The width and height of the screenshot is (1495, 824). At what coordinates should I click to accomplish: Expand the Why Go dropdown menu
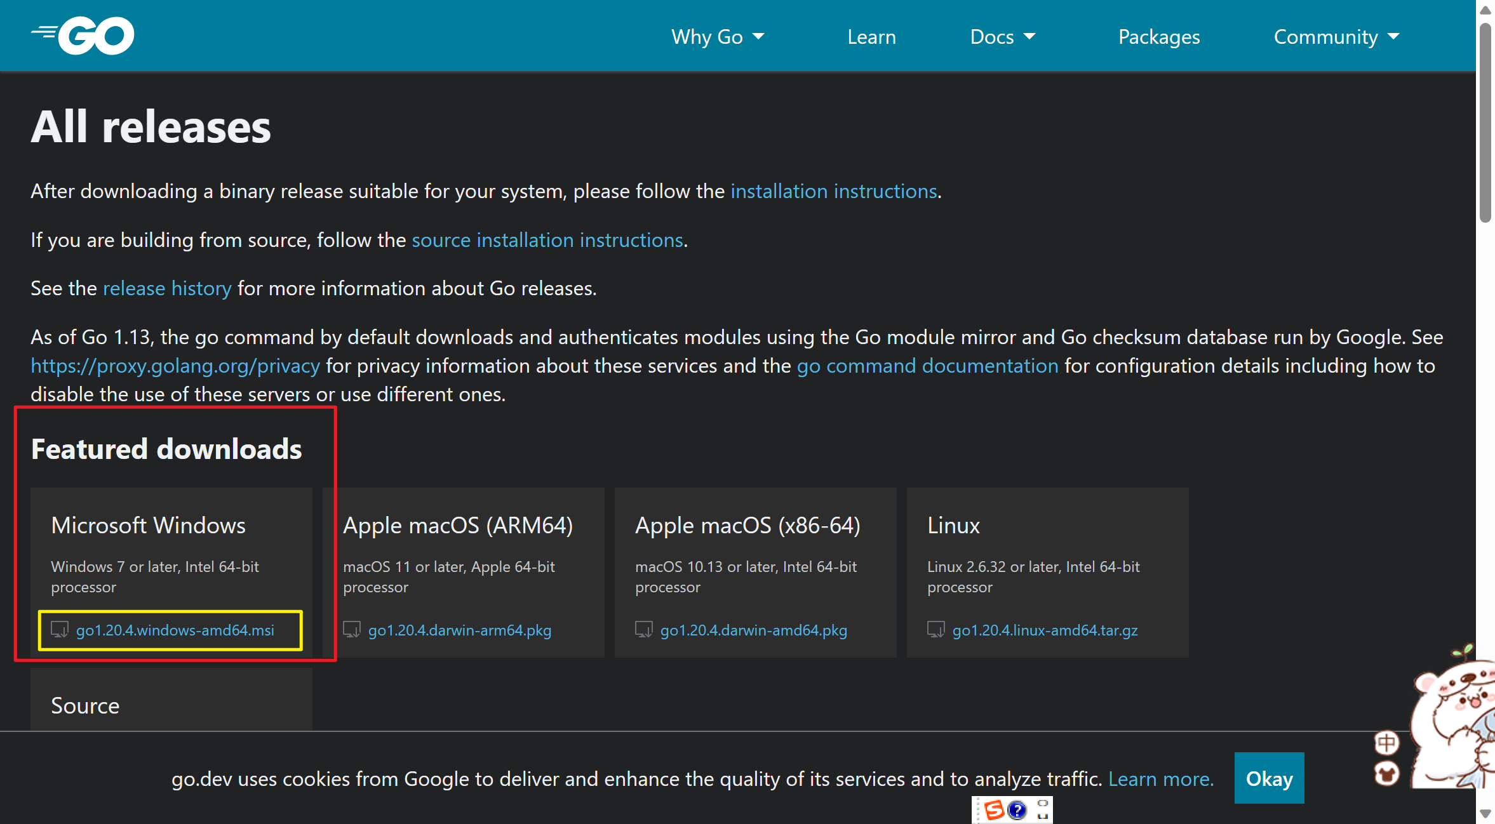click(718, 37)
